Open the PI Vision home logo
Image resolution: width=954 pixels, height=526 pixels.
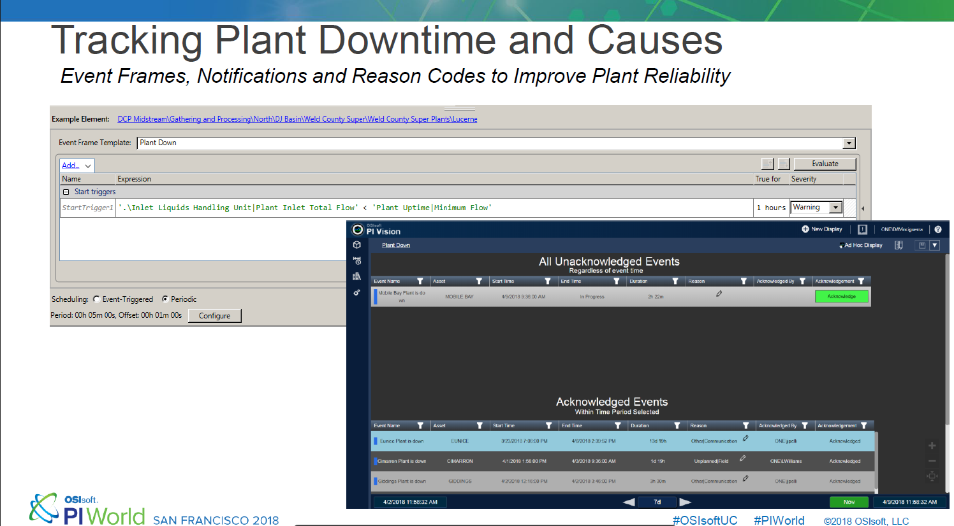coord(358,230)
